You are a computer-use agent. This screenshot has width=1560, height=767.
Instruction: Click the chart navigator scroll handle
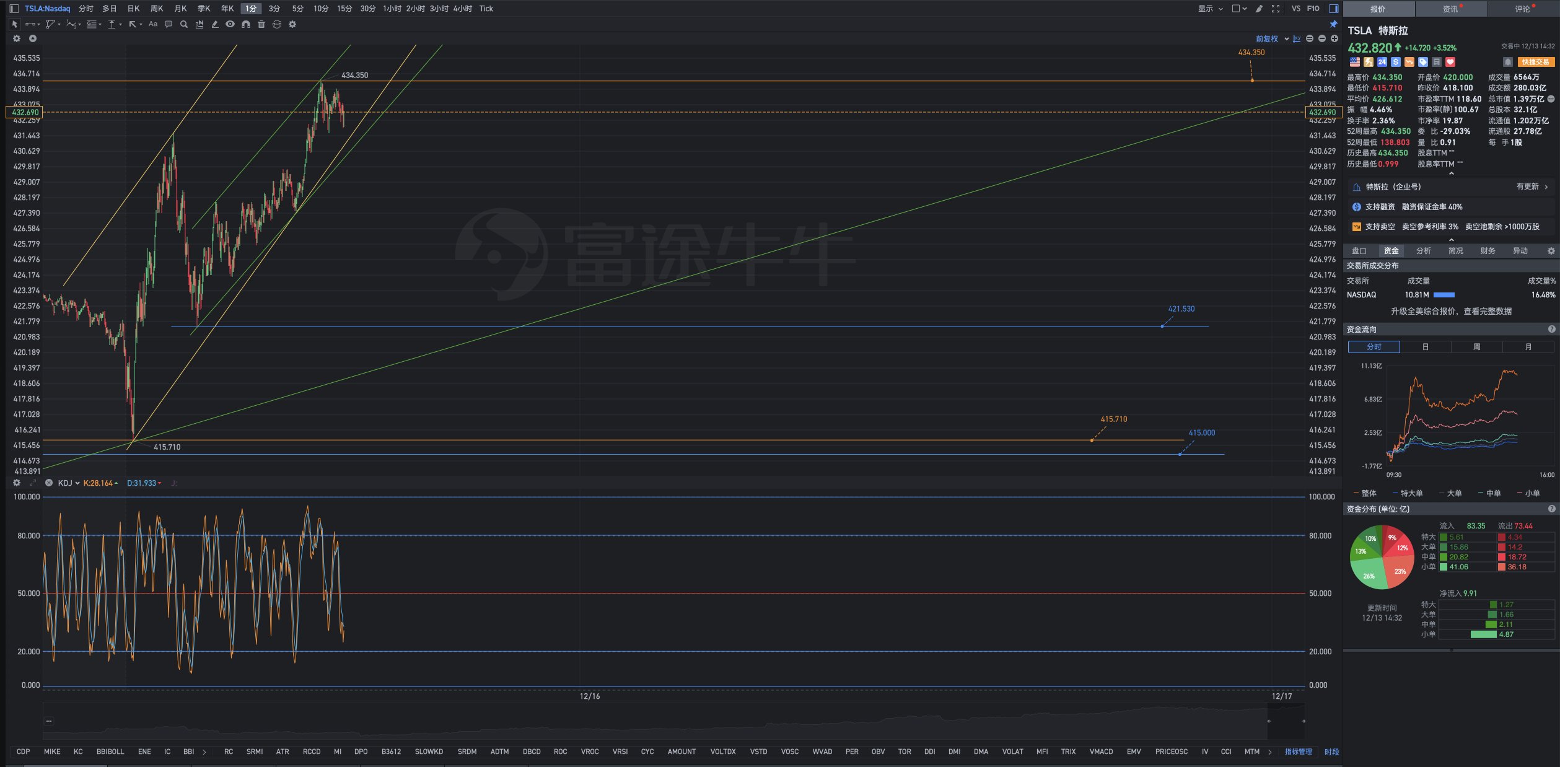(x=1286, y=721)
